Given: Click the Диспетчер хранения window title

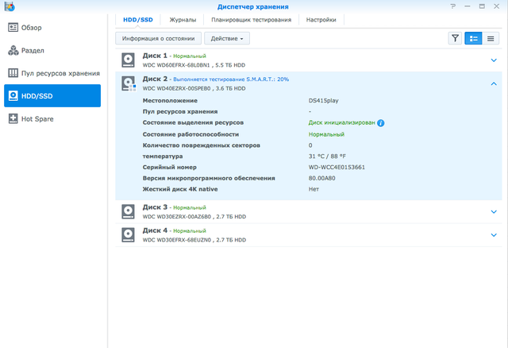Looking at the screenshot, I should point(252,6).
